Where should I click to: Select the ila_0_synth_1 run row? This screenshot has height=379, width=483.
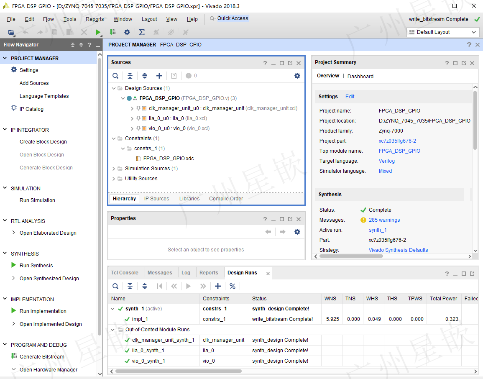pos(293,351)
